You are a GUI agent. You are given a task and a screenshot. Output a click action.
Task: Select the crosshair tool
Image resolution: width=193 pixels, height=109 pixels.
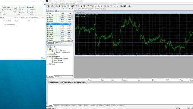[51, 9]
